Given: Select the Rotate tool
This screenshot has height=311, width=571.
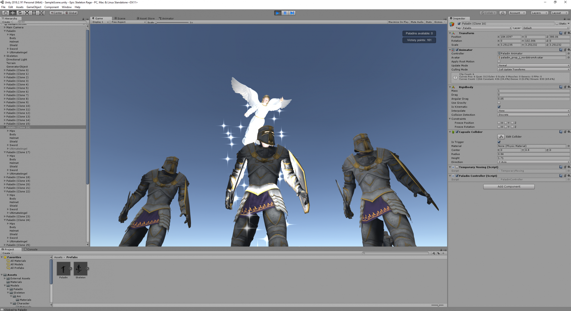Looking at the screenshot, I should click(x=20, y=13).
